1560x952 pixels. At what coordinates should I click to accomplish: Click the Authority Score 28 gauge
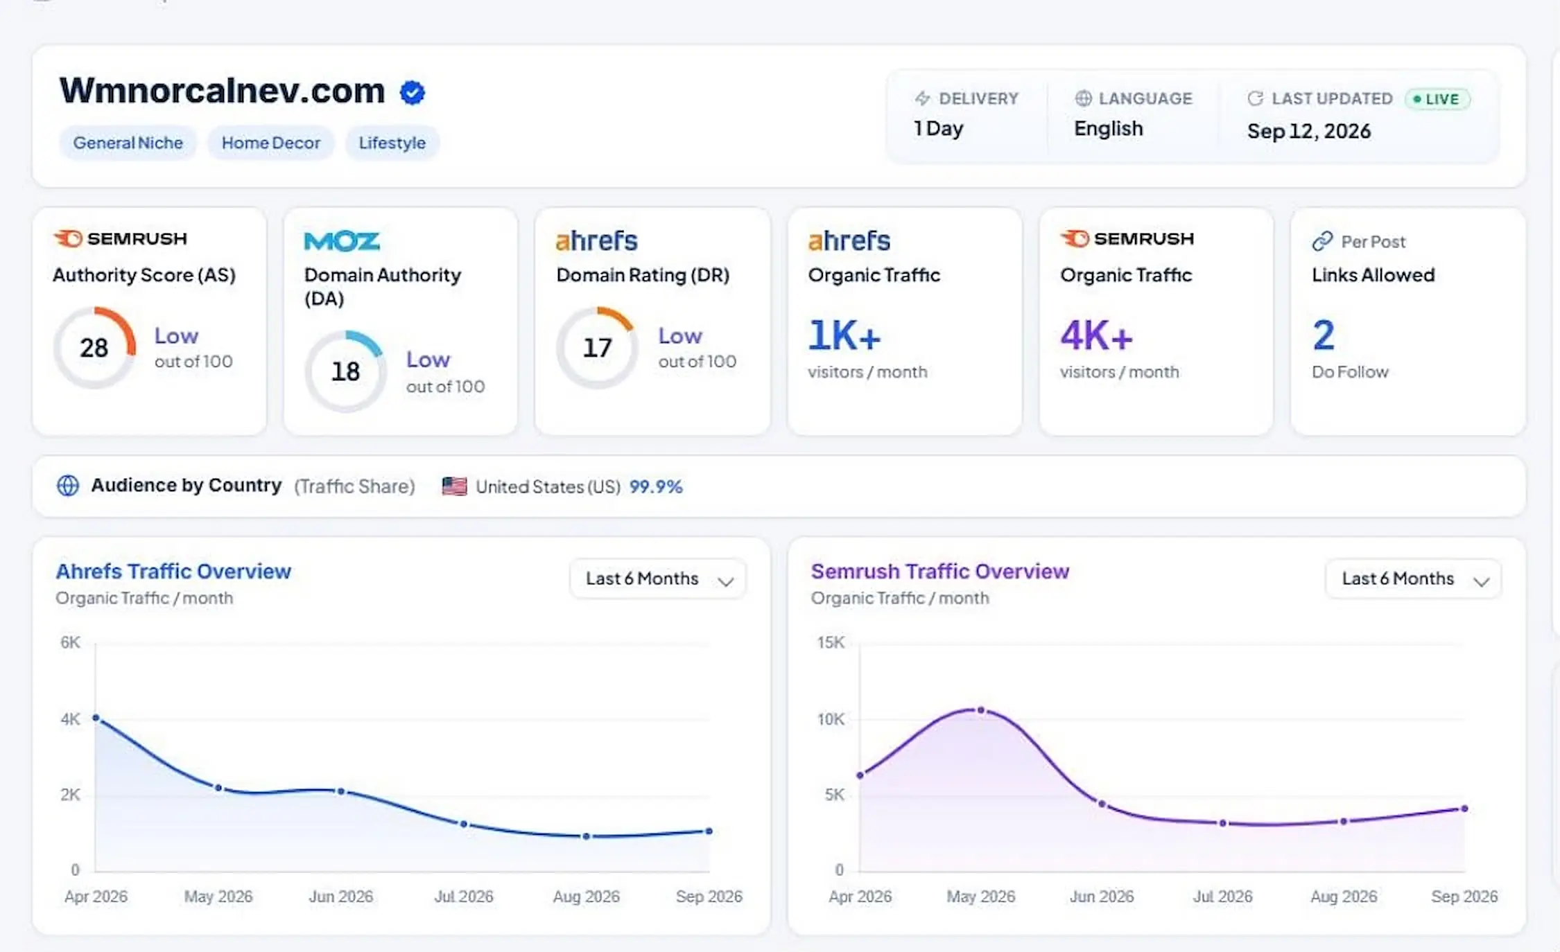[x=94, y=348]
